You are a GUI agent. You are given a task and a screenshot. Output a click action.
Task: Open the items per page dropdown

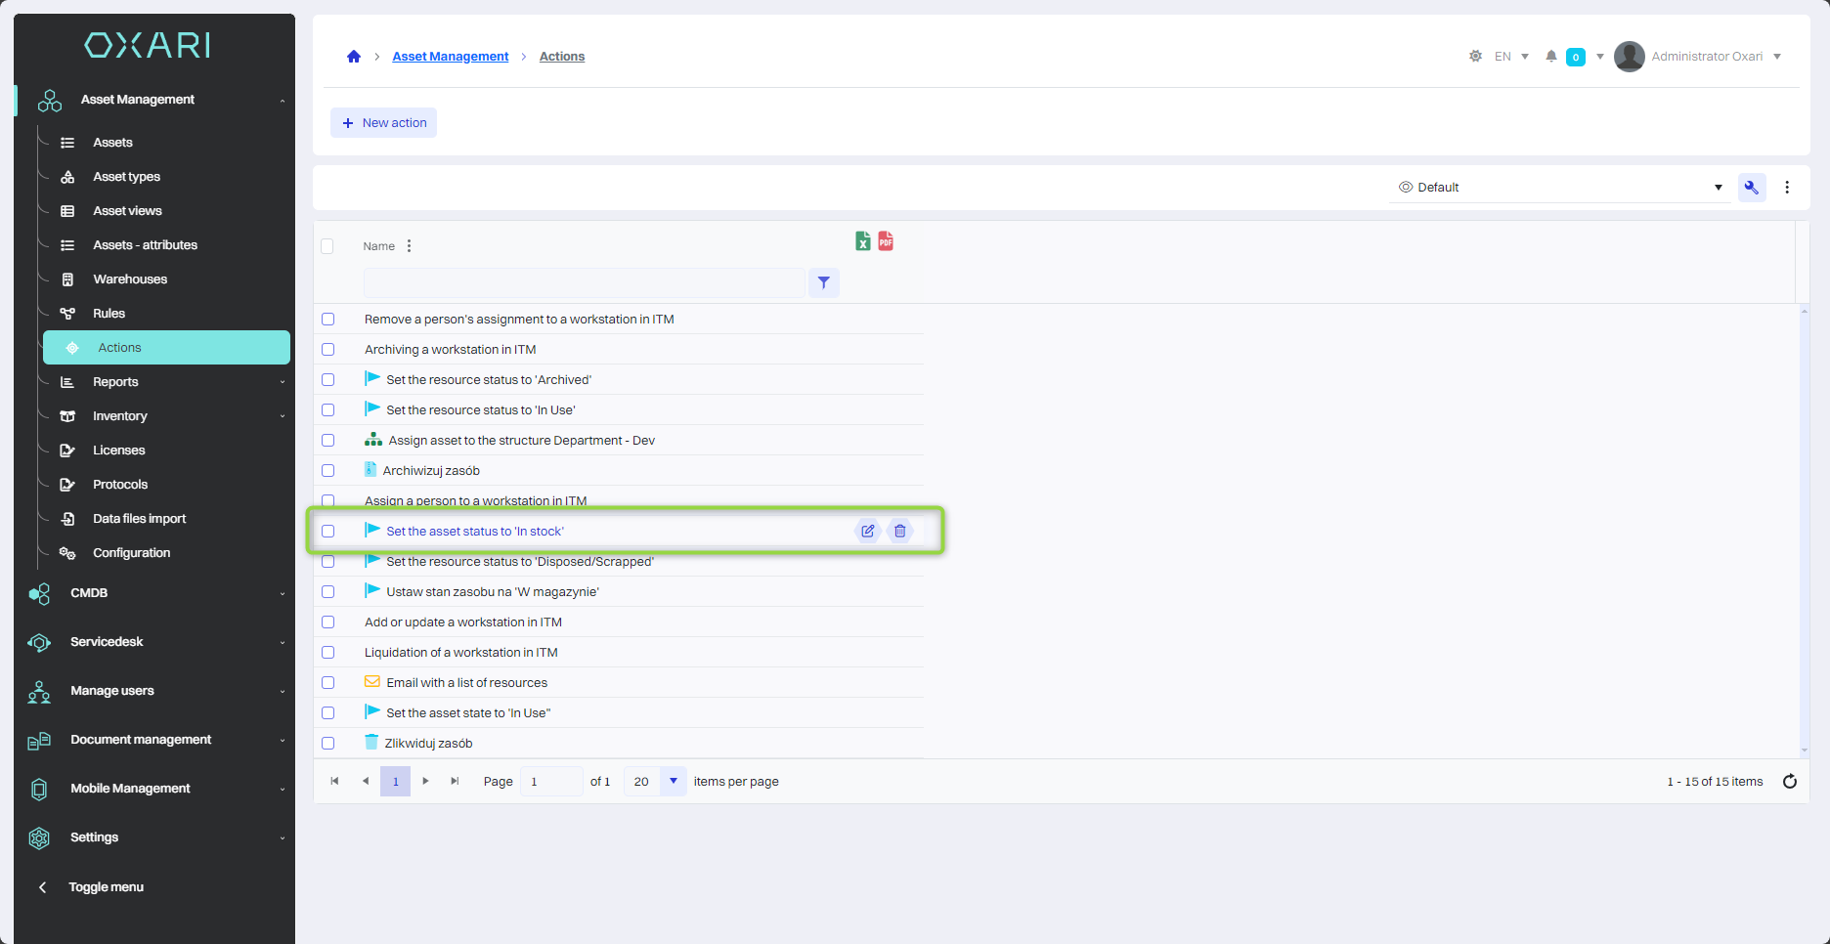coord(673,782)
